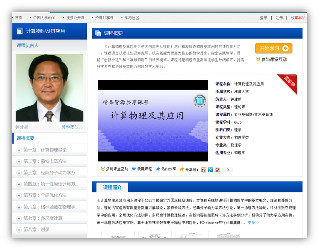Click medal icon beside 参与课堂互动 under video

pos(103,169)
